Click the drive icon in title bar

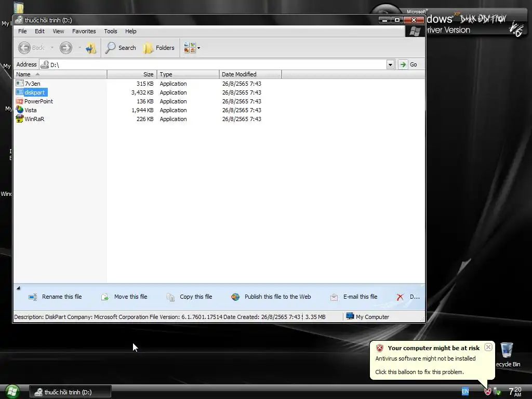pyautogui.click(x=19, y=20)
